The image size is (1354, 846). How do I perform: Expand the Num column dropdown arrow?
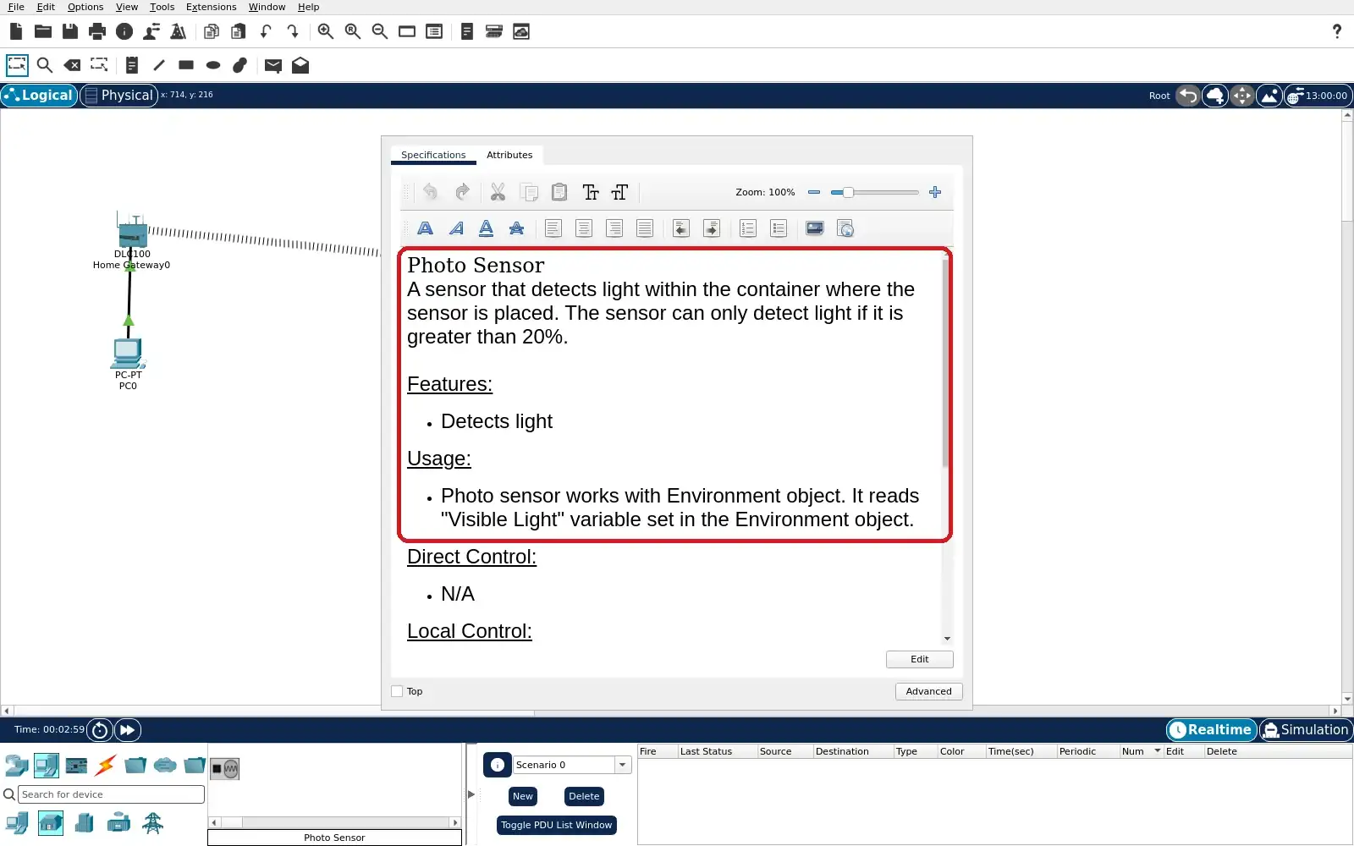point(1157,751)
